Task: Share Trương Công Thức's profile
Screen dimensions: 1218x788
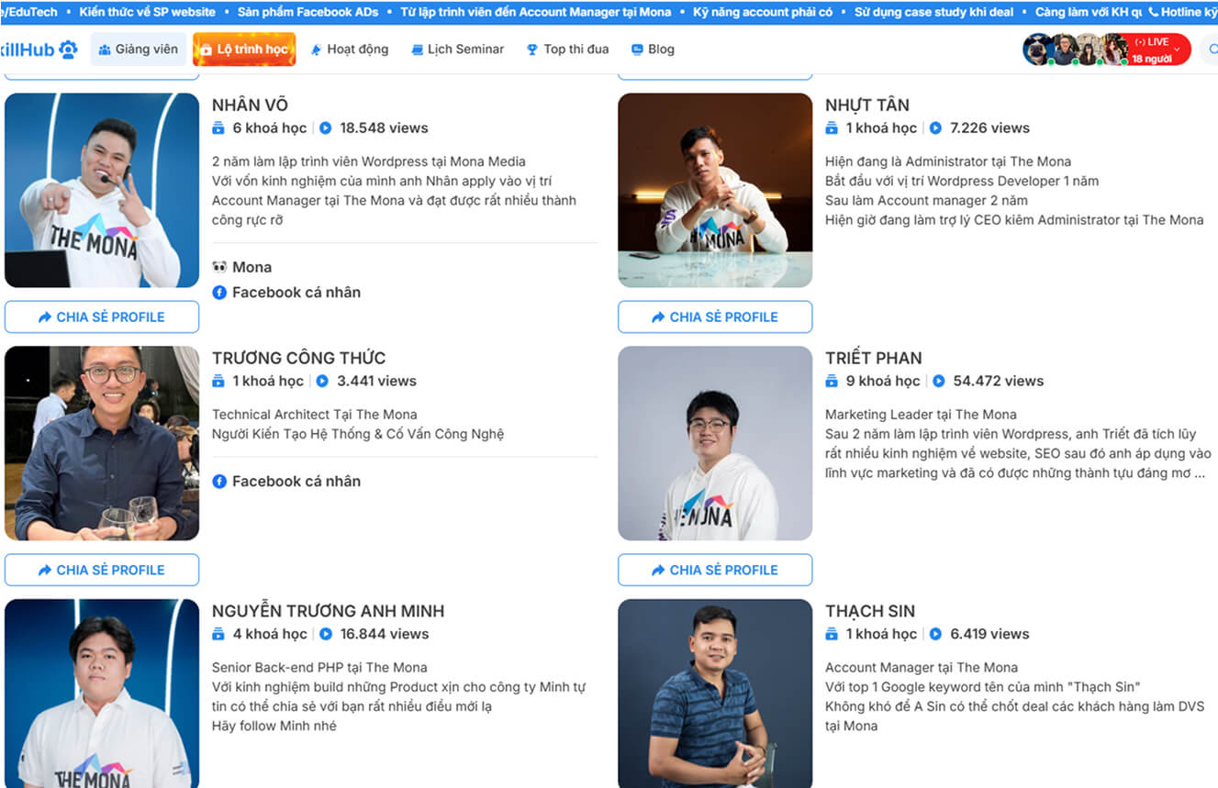Action: [102, 570]
